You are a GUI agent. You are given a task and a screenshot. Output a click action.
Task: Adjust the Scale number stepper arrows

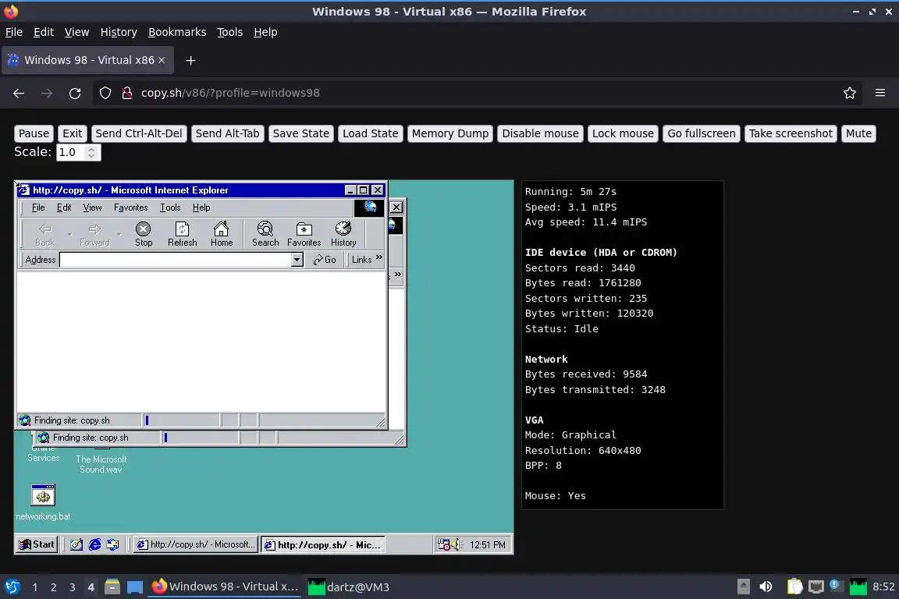pos(91,152)
